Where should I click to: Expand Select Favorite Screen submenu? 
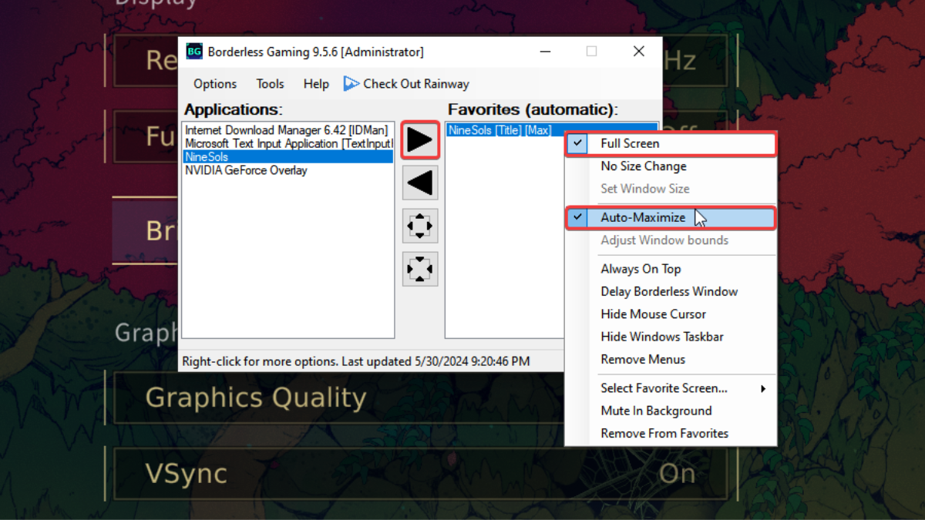(x=671, y=388)
